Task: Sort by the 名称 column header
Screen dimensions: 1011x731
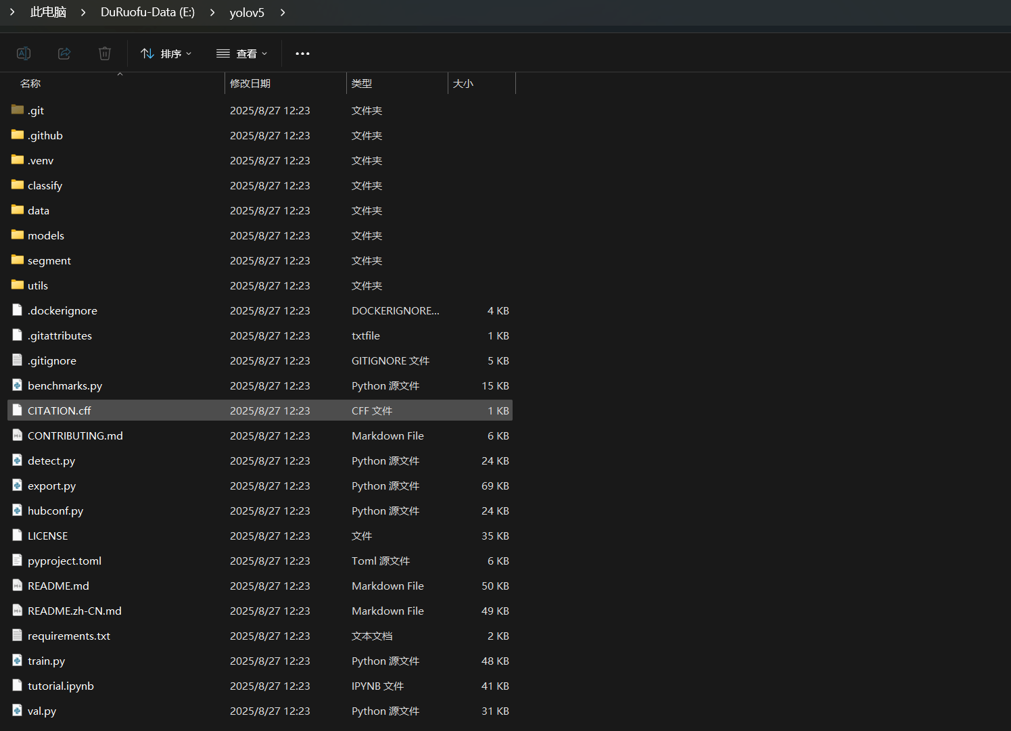Action: (x=30, y=83)
